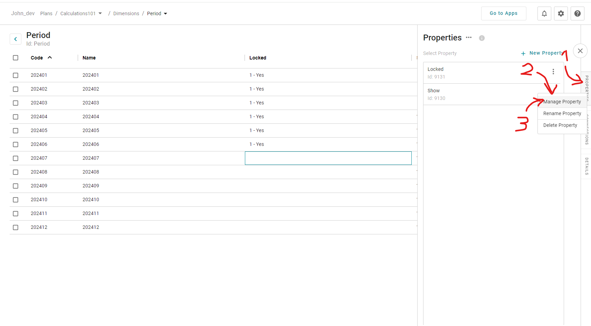
Task: Open the settings gear icon
Action: point(561,13)
